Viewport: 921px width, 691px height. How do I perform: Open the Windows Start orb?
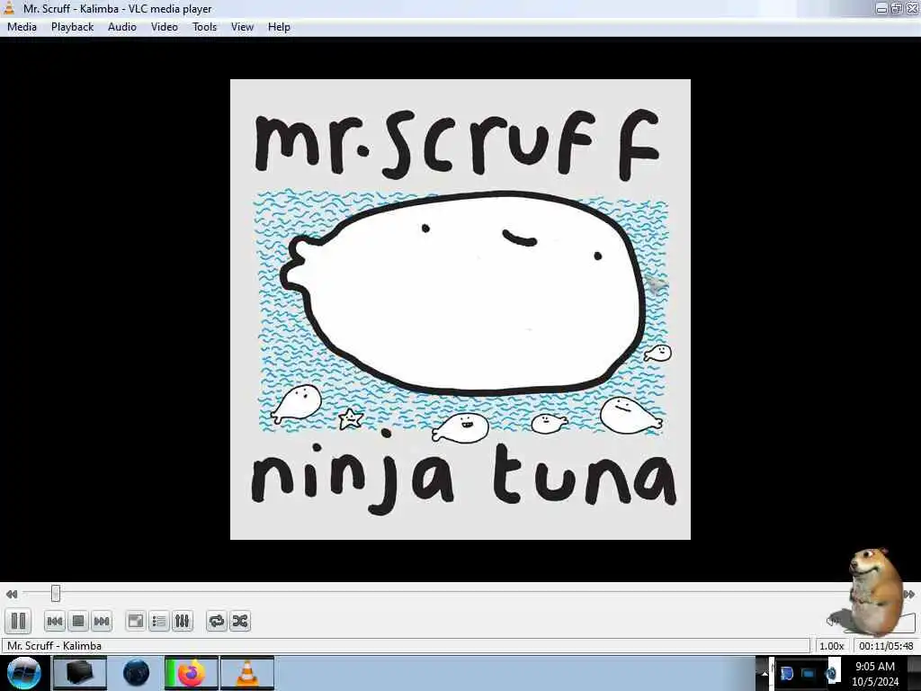24,673
